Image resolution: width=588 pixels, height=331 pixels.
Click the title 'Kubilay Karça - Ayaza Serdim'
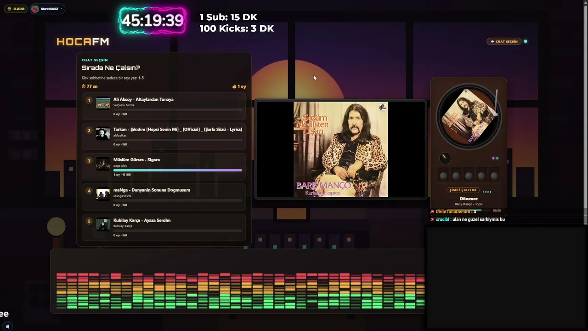142,220
